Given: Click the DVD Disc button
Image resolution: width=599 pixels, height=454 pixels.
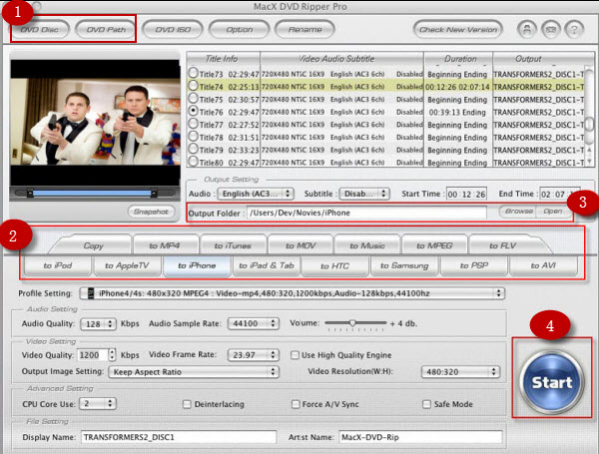Looking at the screenshot, I should click(x=40, y=29).
